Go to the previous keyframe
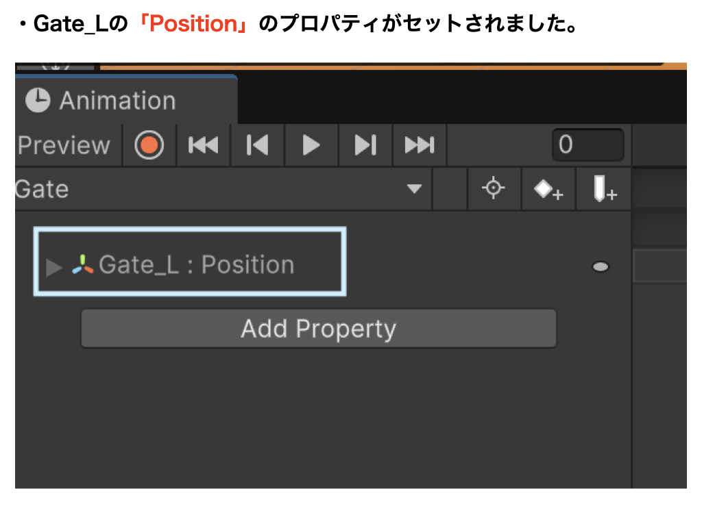 (256, 145)
